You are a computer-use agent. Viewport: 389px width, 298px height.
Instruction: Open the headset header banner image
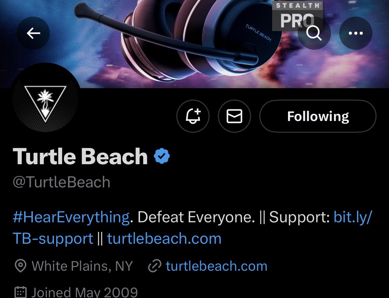194,44
